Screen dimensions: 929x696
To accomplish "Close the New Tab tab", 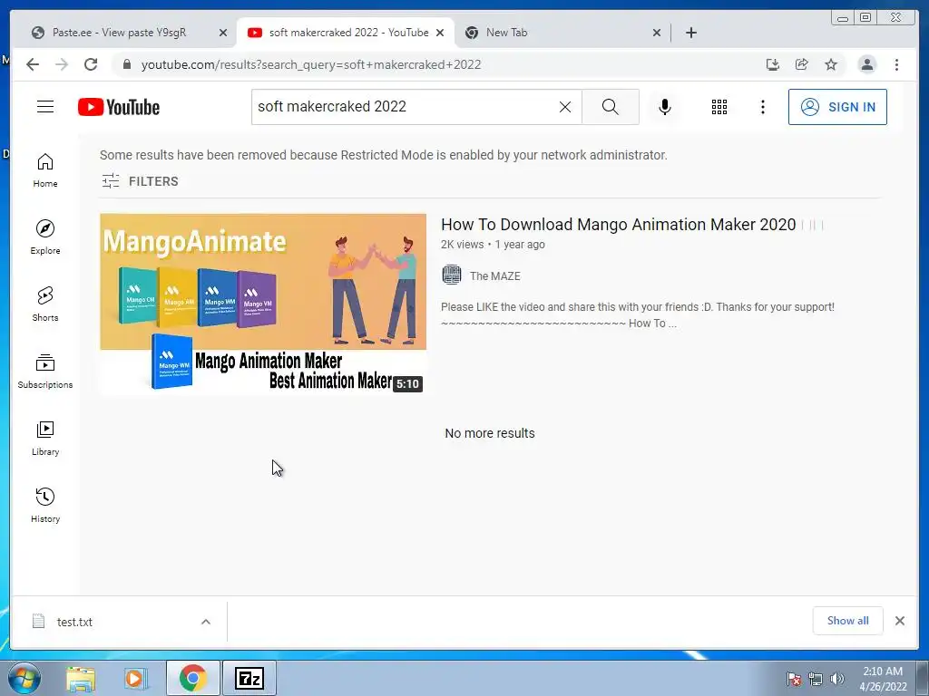I will [x=657, y=34].
